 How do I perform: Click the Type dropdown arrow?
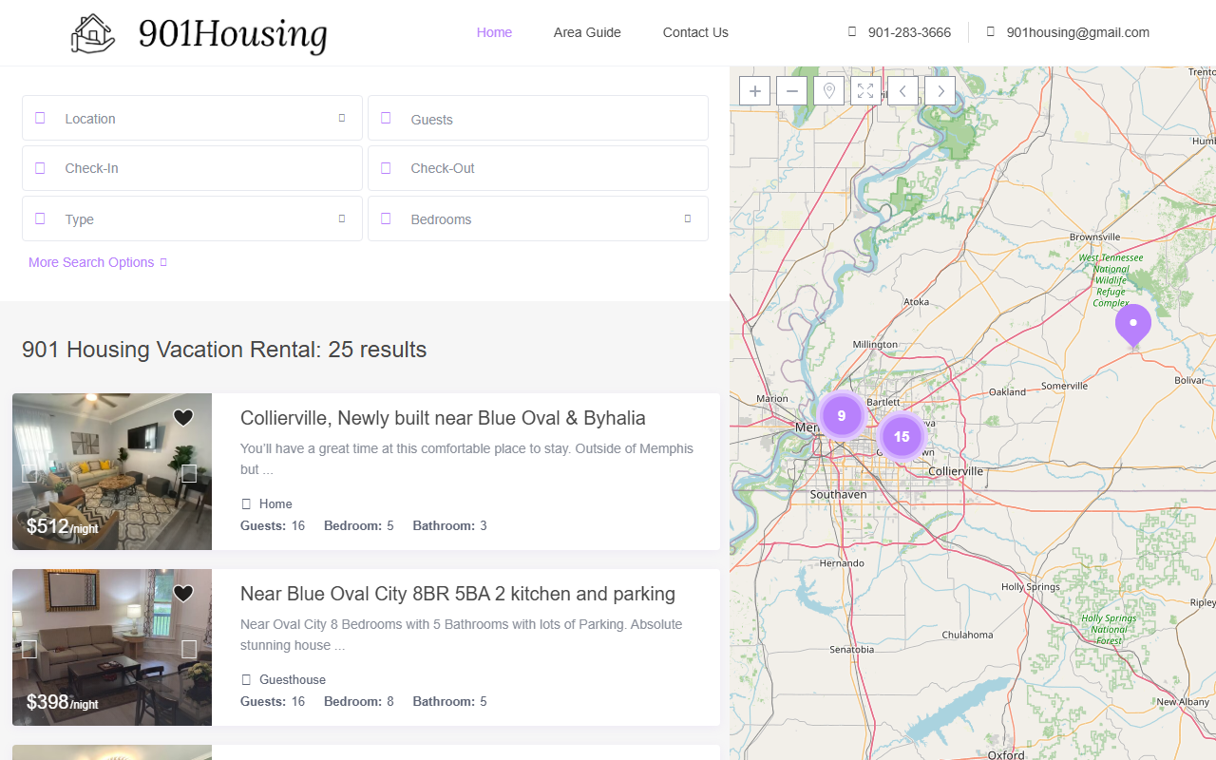pyautogui.click(x=342, y=218)
